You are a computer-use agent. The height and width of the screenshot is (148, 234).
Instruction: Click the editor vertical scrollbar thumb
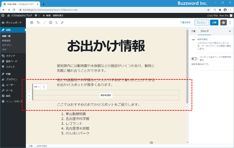pyautogui.click(x=187, y=67)
